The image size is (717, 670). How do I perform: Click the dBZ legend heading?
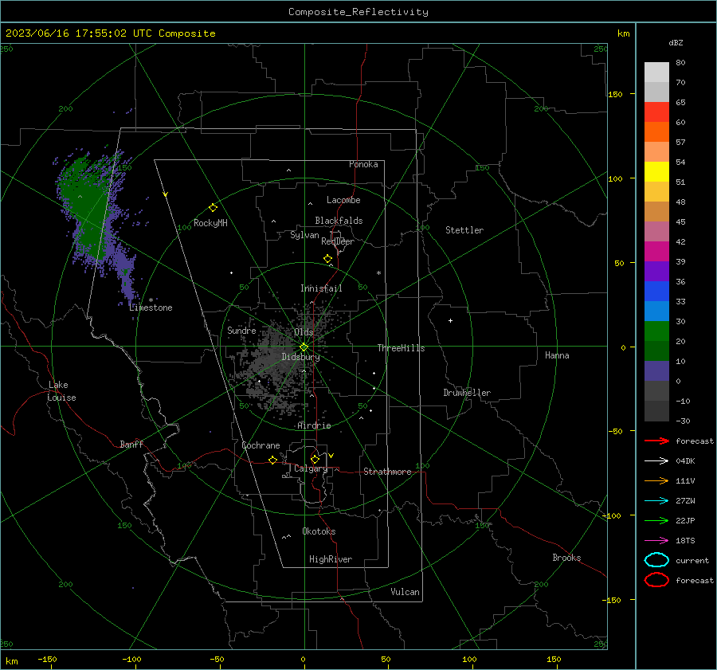(676, 42)
